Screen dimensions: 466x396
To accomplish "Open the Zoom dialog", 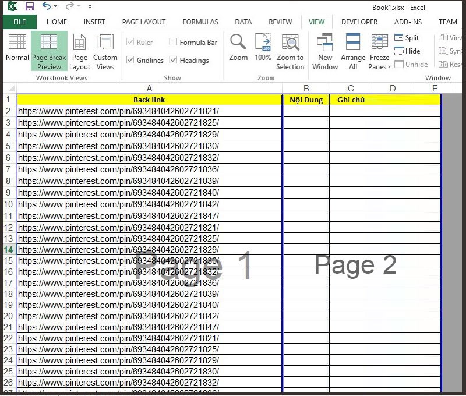I will point(238,48).
